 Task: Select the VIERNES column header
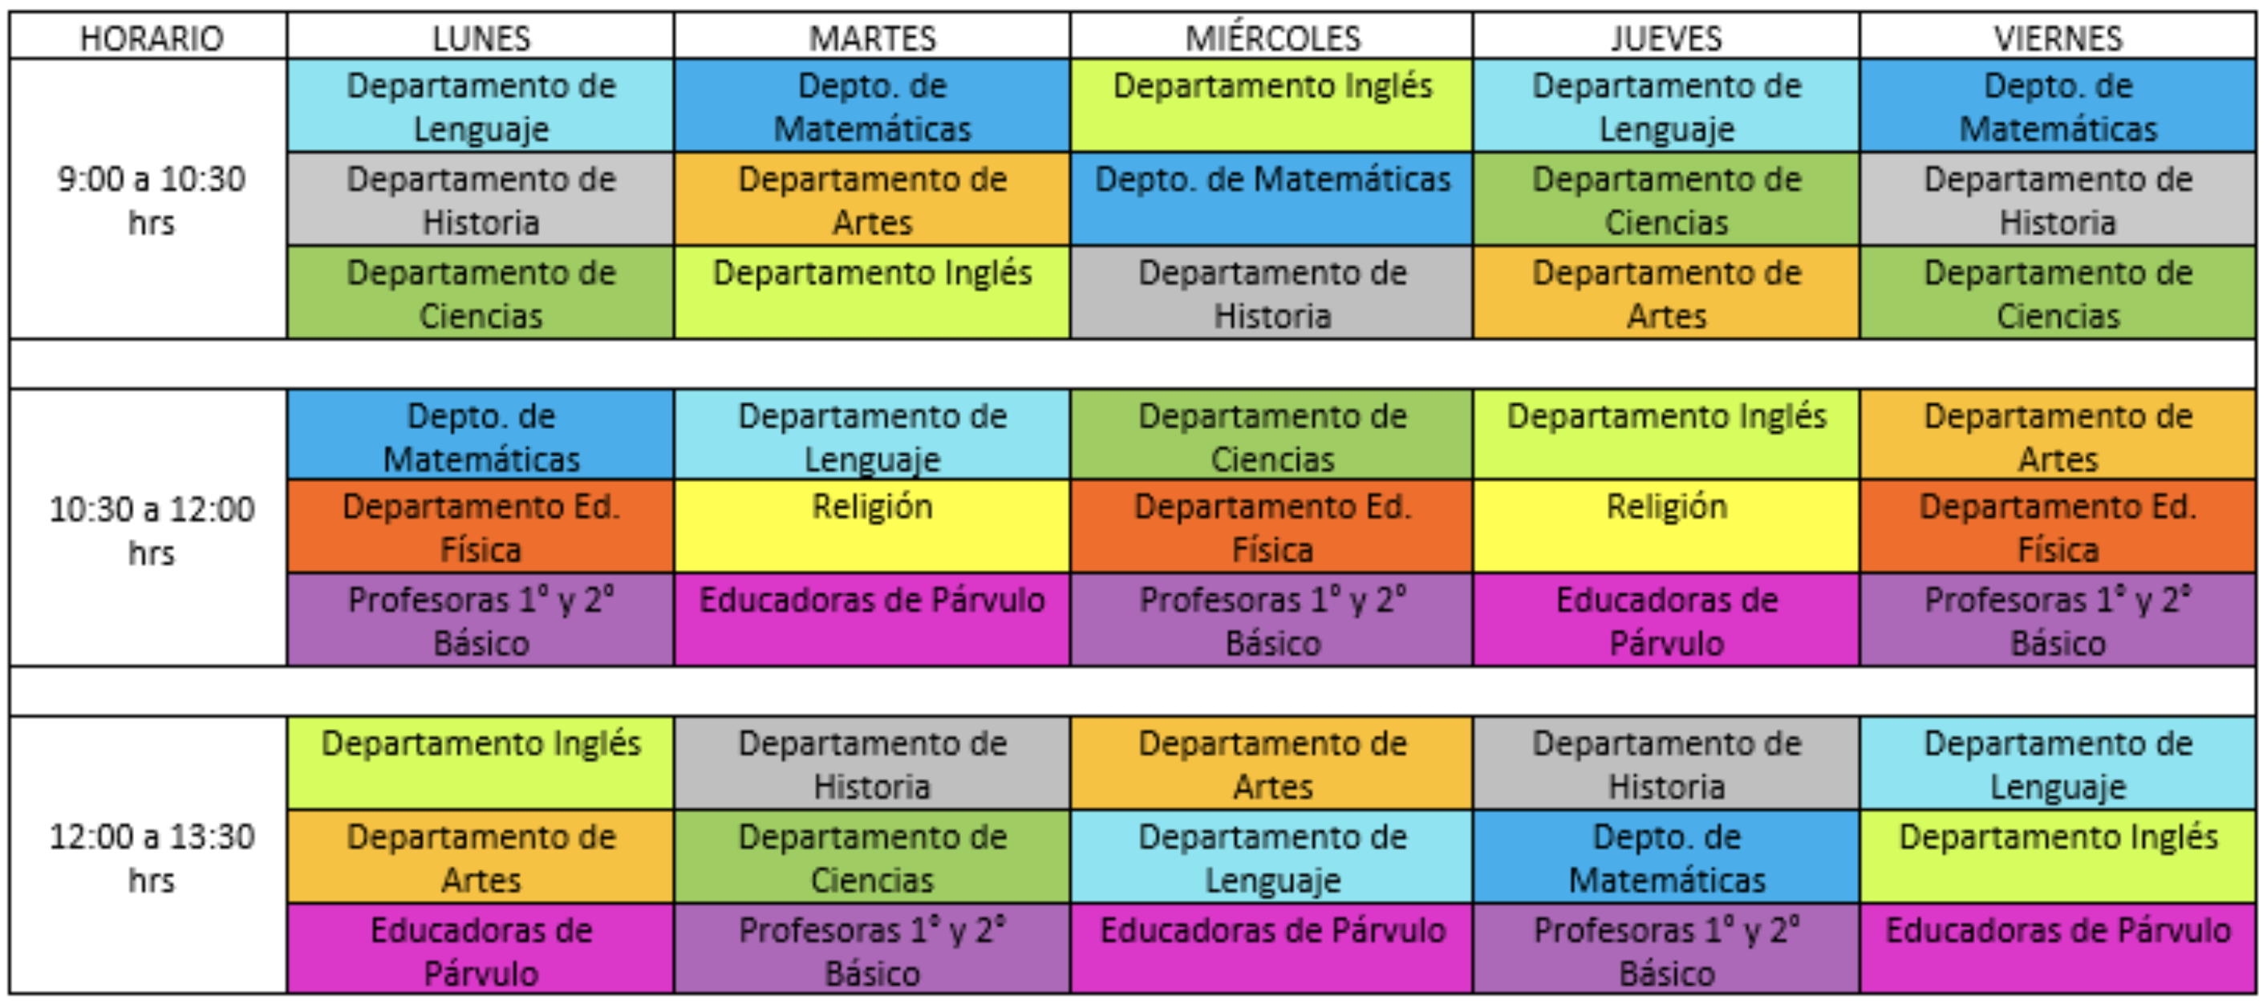tap(2058, 37)
